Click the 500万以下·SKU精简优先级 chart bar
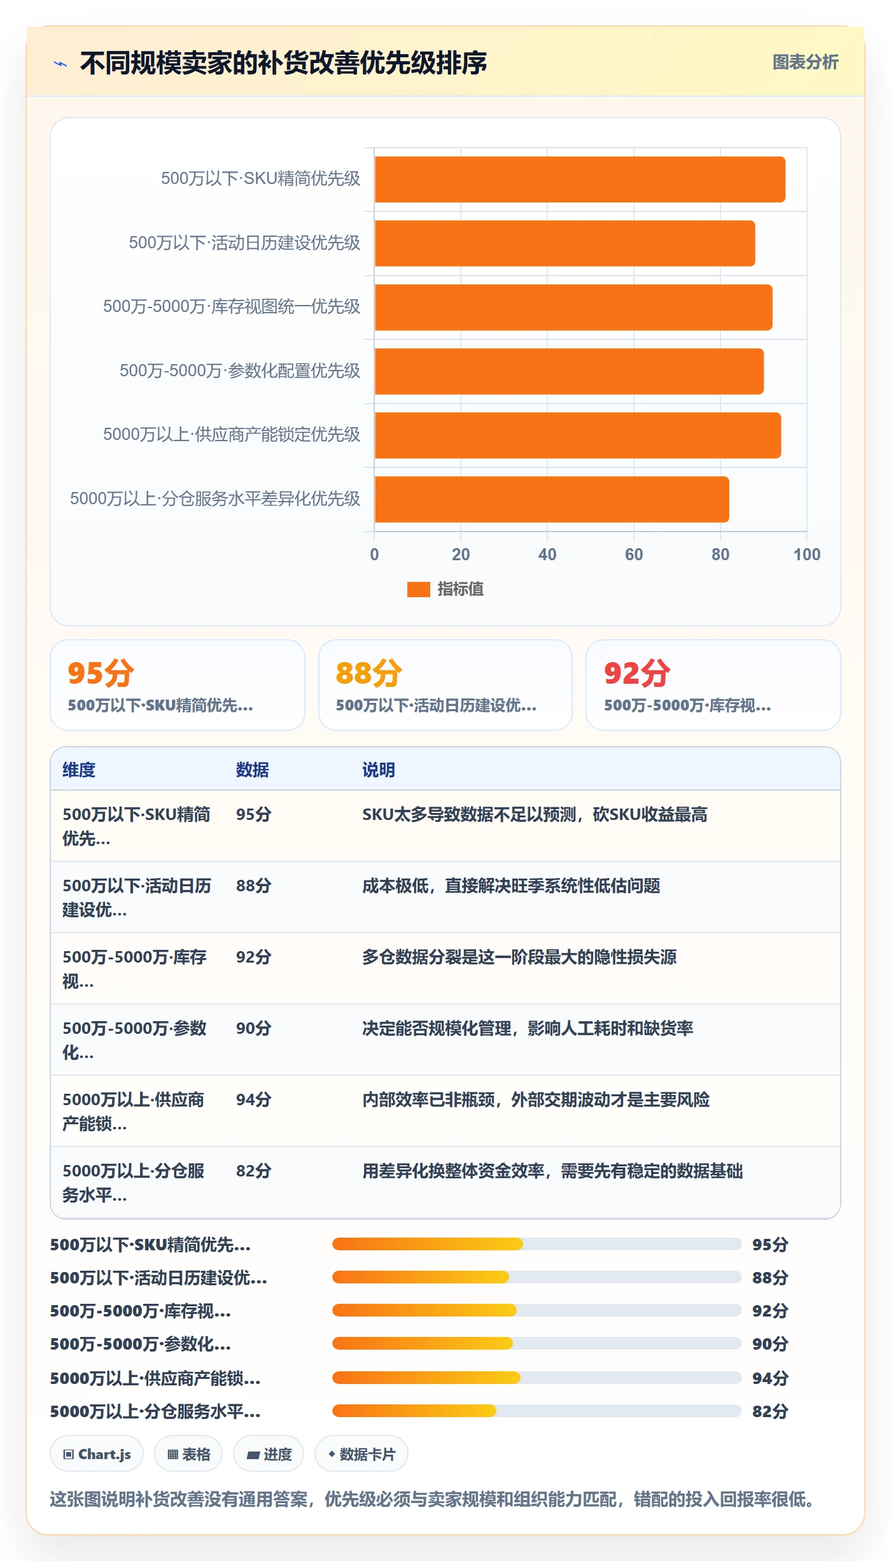Image resolution: width=891 pixels, height=1561 pixels. click(x=580, y=180)
